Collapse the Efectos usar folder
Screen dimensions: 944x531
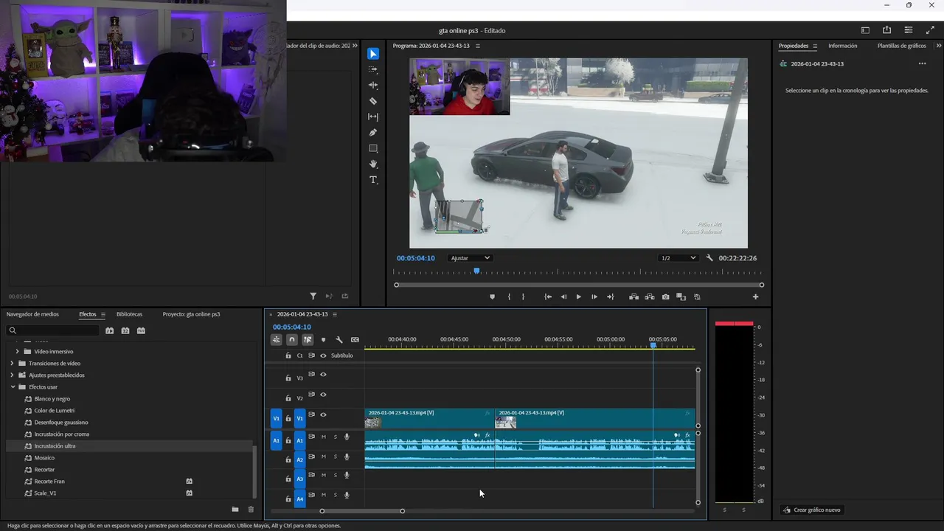coord(13,387)
